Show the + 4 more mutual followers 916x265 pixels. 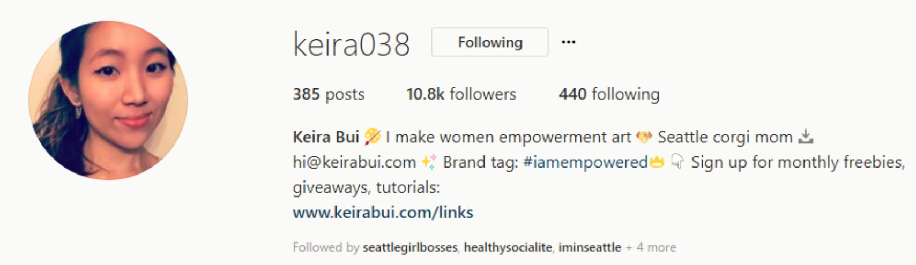click(651, 247)
